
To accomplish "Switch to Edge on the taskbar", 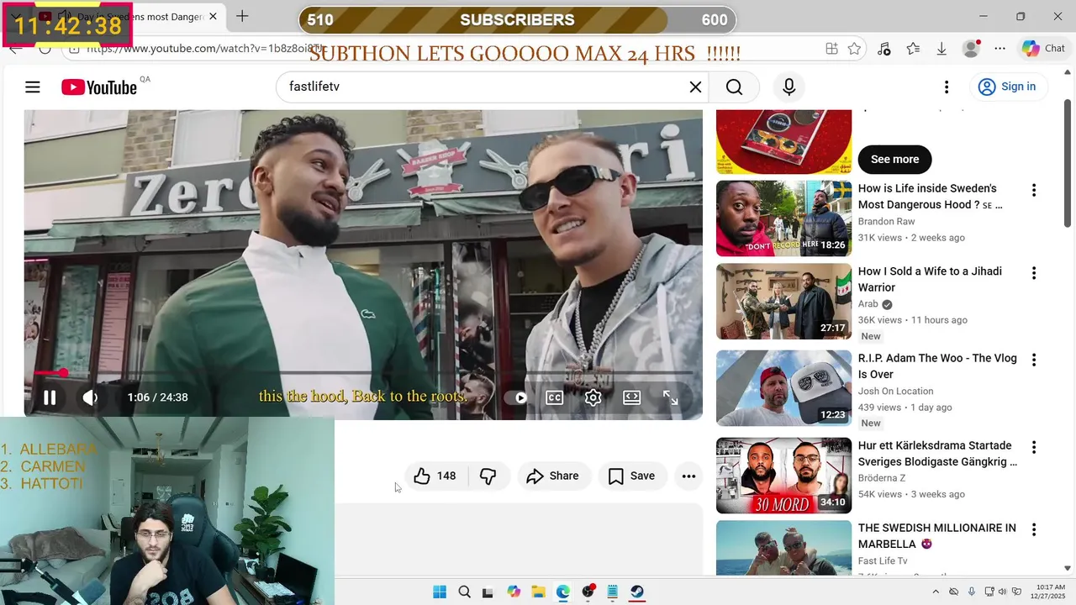I will click(562, 592).
